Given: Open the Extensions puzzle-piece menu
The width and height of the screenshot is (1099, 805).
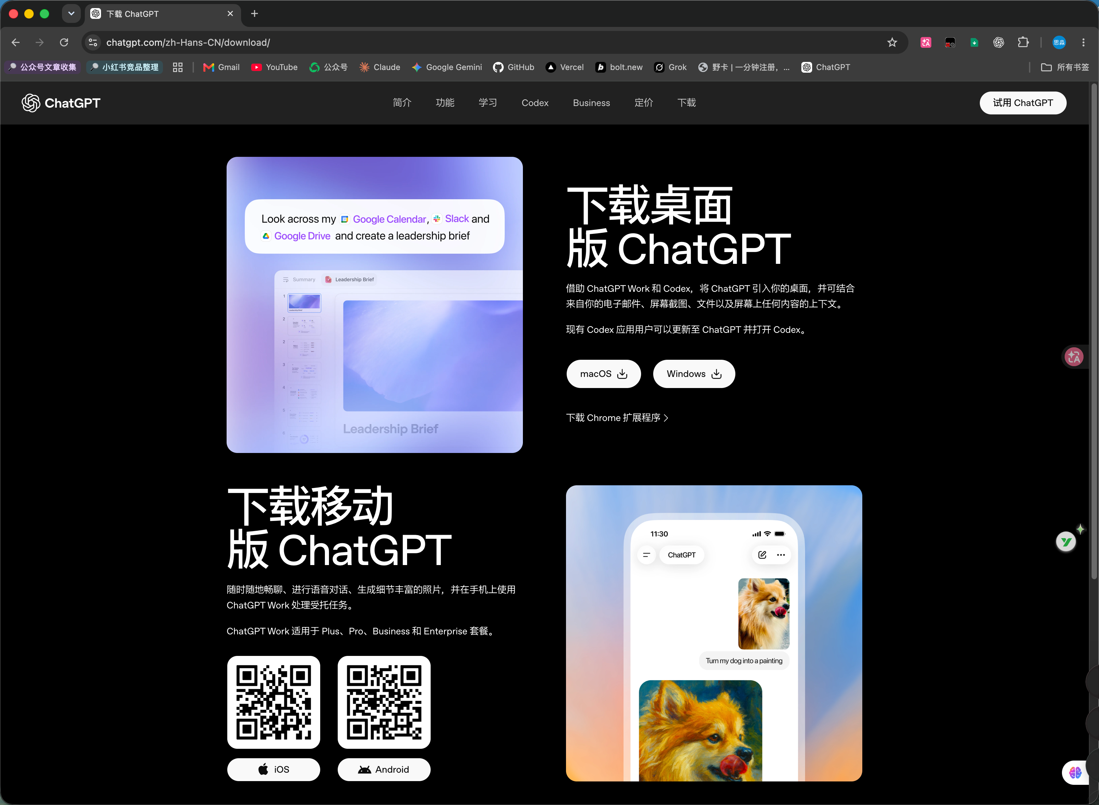Looking at the screenshot, I should [1023, 42].
